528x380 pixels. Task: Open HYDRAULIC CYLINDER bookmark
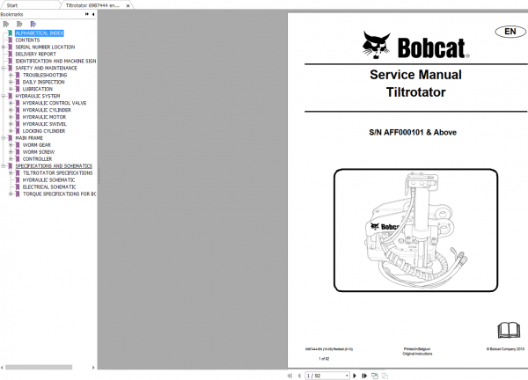point(47,110)
